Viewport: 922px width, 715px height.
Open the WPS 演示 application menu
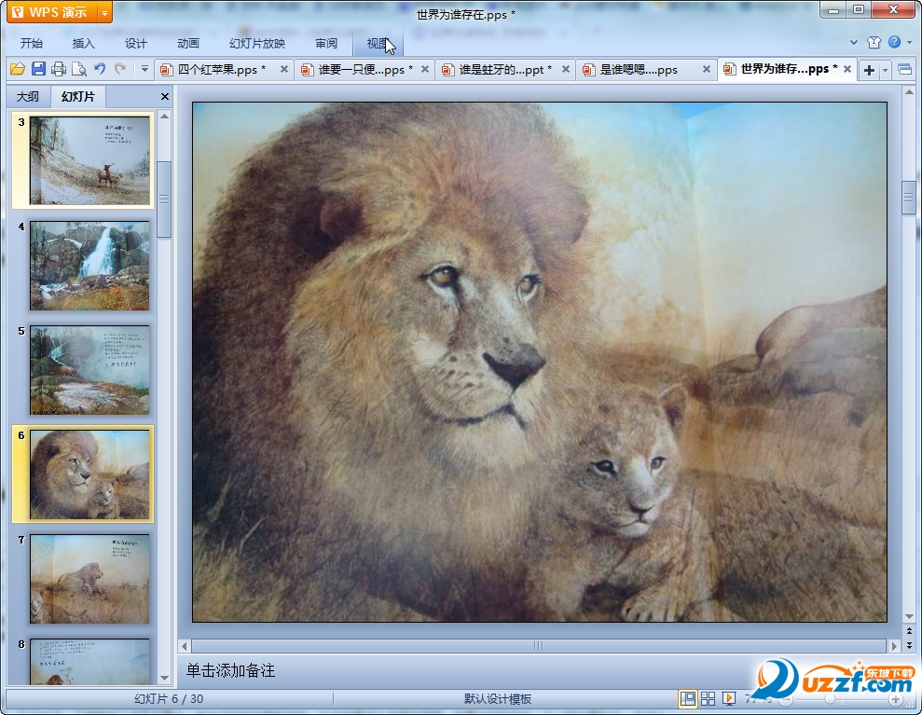[x=52, y=12]
